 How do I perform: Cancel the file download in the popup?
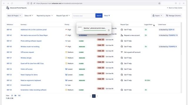(109, 30)
